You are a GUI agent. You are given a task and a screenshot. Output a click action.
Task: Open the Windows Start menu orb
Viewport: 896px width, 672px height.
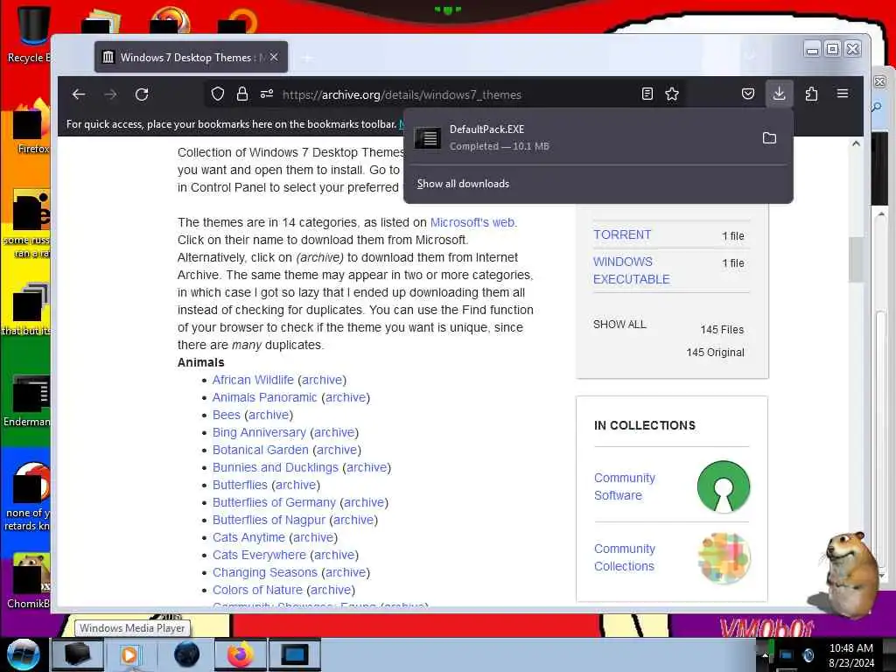pos(24,654)
